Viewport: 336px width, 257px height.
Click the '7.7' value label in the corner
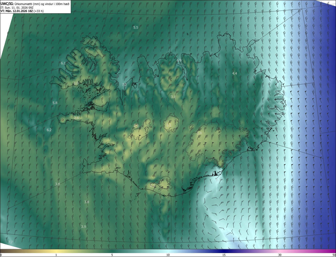(10, 242)
